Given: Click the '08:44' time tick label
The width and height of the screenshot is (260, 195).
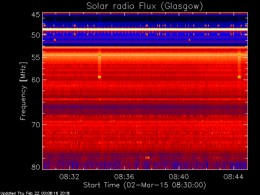Looking at the screenshot, I should pos(234,177).
